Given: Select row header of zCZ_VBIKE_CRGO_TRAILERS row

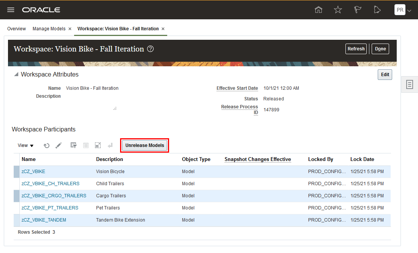Looking at the screenshot, I should (16, 196).
